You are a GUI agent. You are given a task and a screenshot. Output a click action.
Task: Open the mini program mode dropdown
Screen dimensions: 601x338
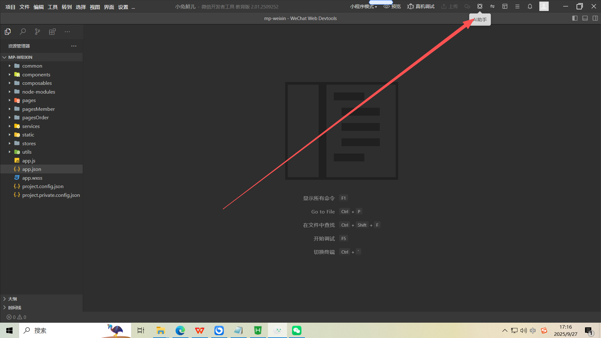click(x=363, y=6)
